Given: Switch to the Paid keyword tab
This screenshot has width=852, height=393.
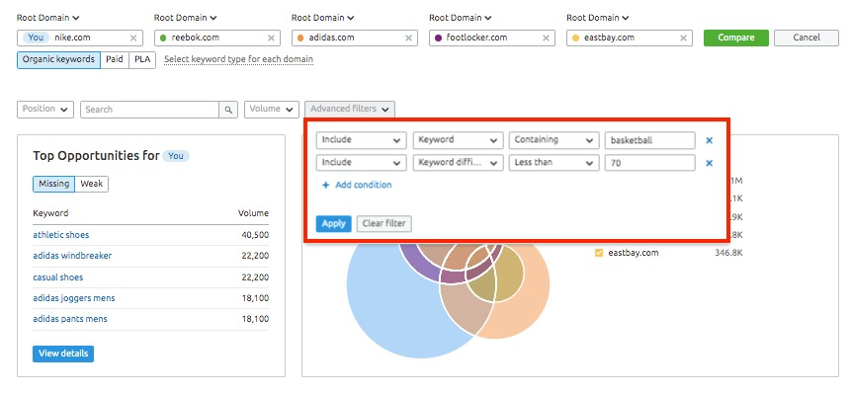Looking at the screenshot, I should pyautogui.click(x=115, y=59).
